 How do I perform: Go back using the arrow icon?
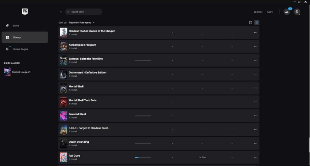(61, 12)
